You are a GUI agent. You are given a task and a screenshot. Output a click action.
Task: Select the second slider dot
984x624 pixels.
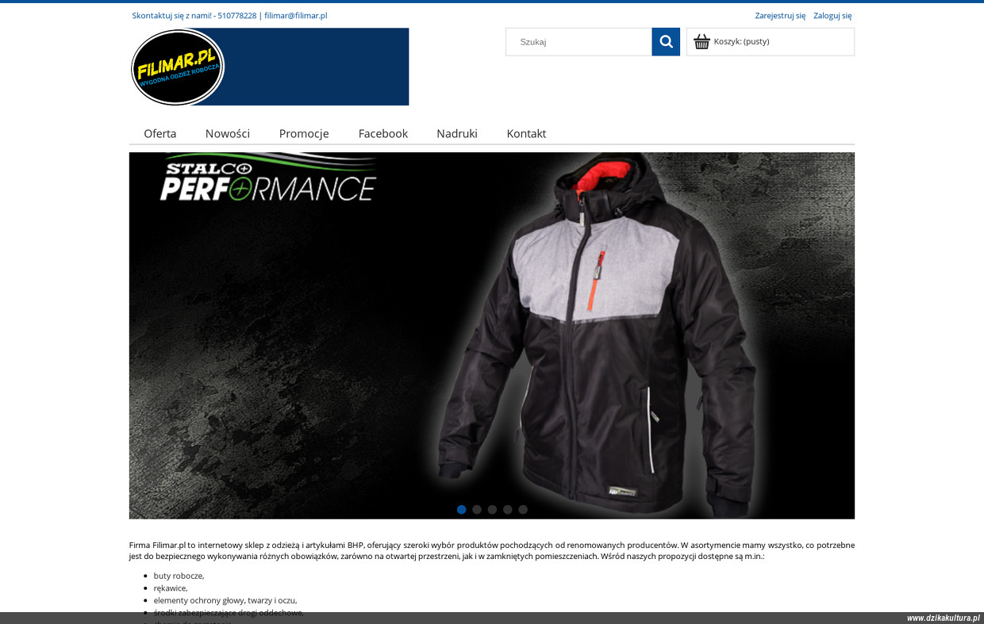point(477,510)
